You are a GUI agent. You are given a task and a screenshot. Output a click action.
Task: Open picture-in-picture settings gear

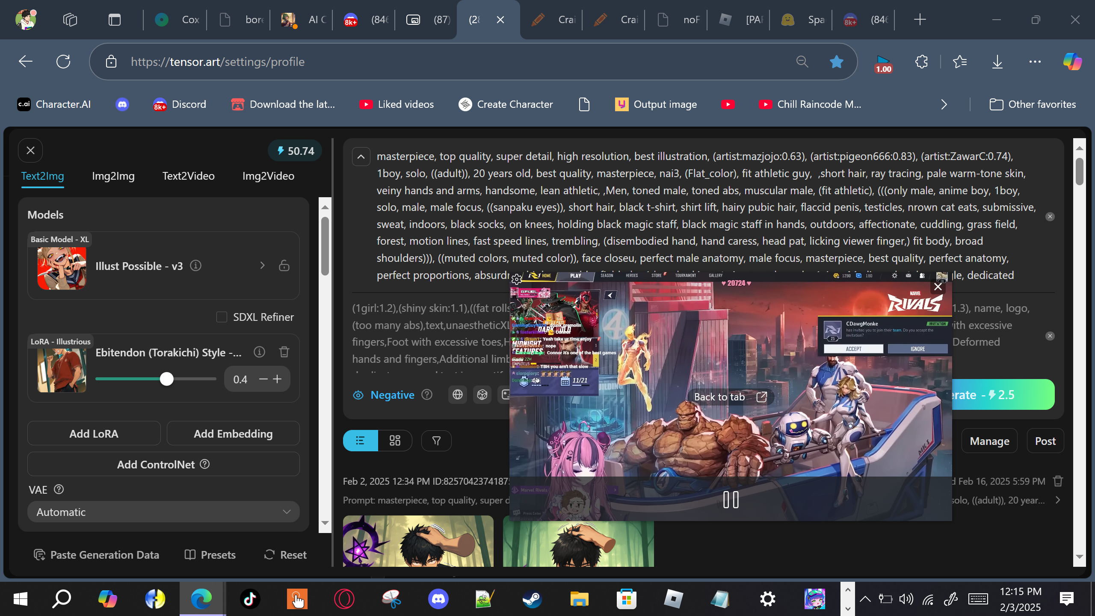point(517,279)
